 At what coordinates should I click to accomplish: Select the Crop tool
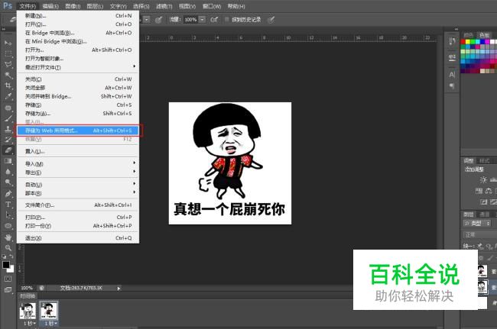pyautogui.click(x=8, y=85)
